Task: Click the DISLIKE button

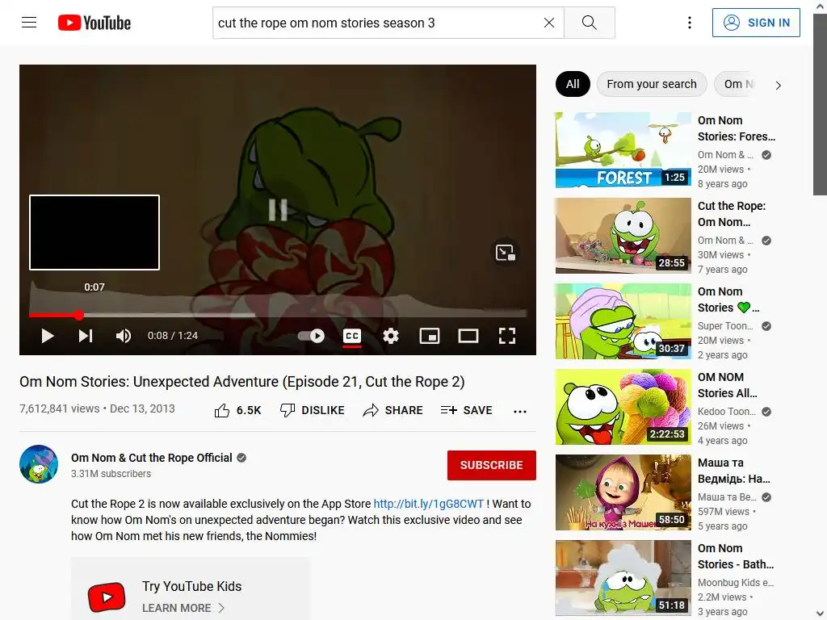Action: 313,410
